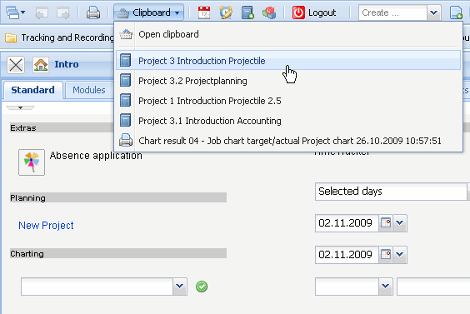
Task: Click the home icon next to Intro
Action: 41,65
